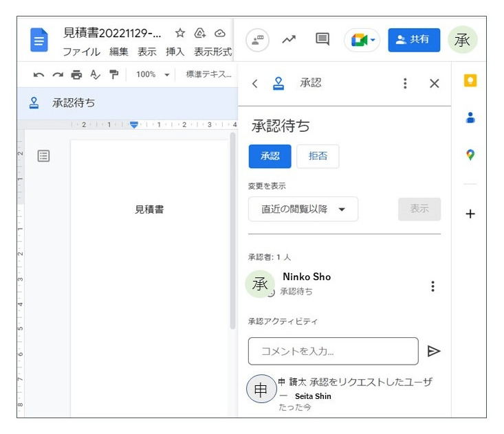
Task: Click the document vertical scrollbar
Action: pyautogui.click(x=232, y=231)
